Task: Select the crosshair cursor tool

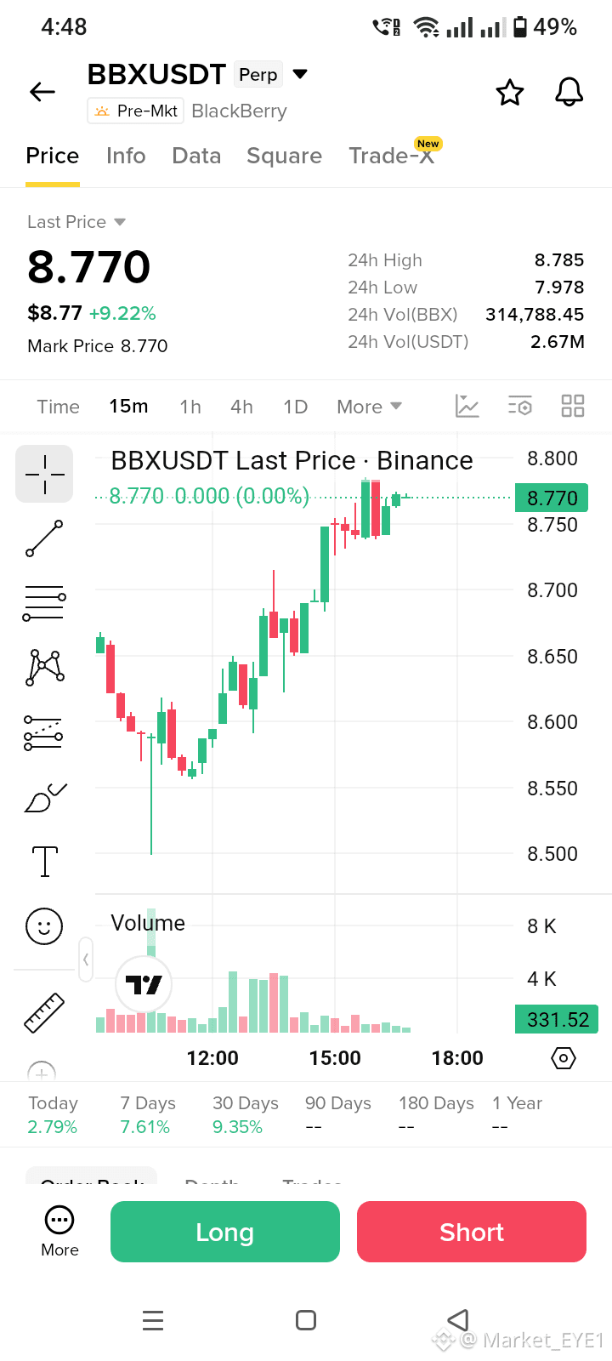Action: 44,474
